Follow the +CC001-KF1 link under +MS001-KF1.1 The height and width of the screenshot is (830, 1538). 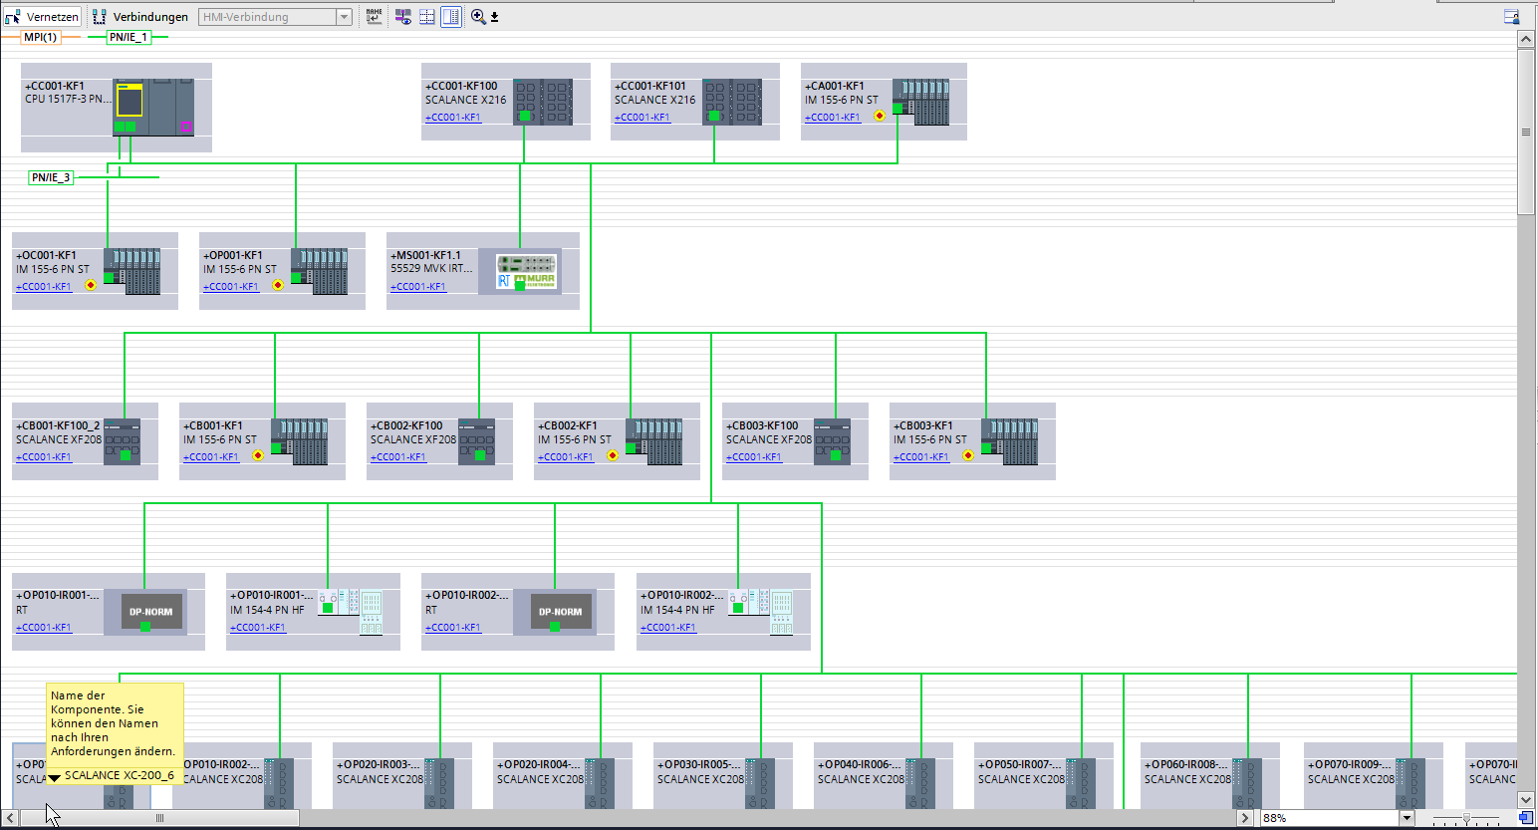(x=418, y=287)
